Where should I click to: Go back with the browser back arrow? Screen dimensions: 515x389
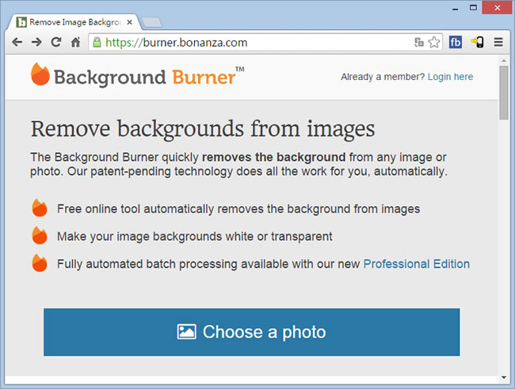tap(17, 42)
